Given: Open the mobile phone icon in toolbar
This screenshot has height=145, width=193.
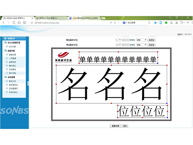Looking at the screenshot, I should coord(161,23).
